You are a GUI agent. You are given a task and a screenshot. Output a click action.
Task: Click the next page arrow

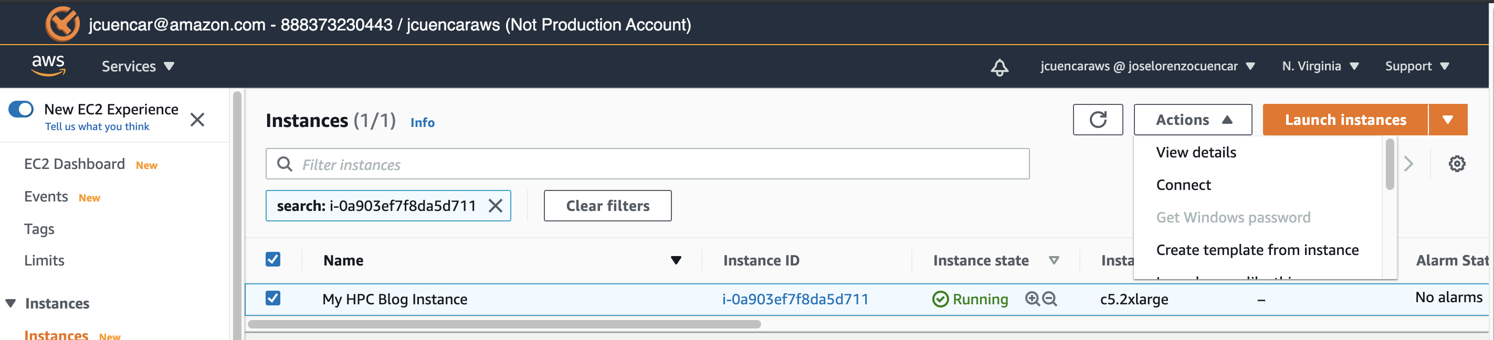coord(1409,164)
